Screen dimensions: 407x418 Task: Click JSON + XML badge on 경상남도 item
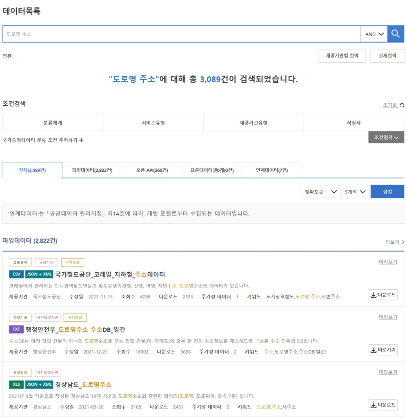point(39,385)
